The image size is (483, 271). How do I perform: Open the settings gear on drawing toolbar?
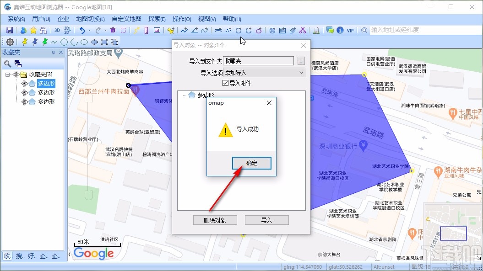click(10, 42)
